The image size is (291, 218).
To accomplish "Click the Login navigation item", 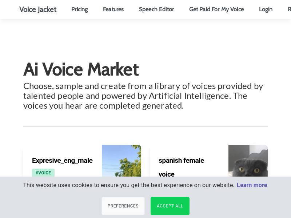I will click(266, 9).
